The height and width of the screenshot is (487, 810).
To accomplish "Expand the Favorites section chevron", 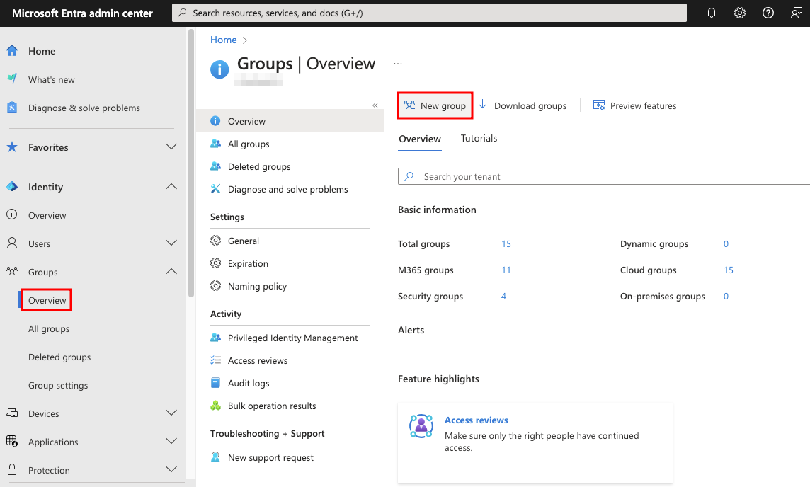I will pyautogui.click(x=171, y=147).
